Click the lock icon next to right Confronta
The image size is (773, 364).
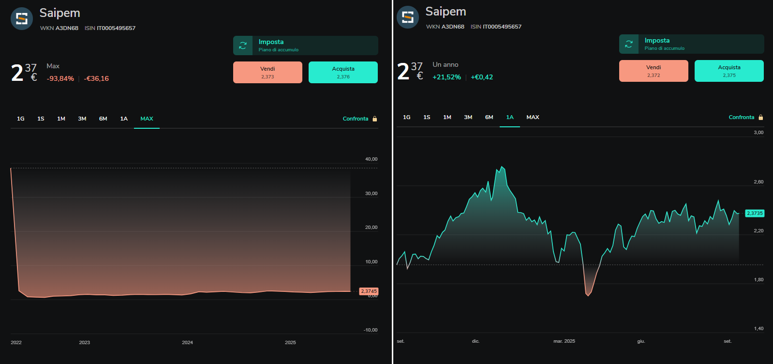tap(761, 117)
